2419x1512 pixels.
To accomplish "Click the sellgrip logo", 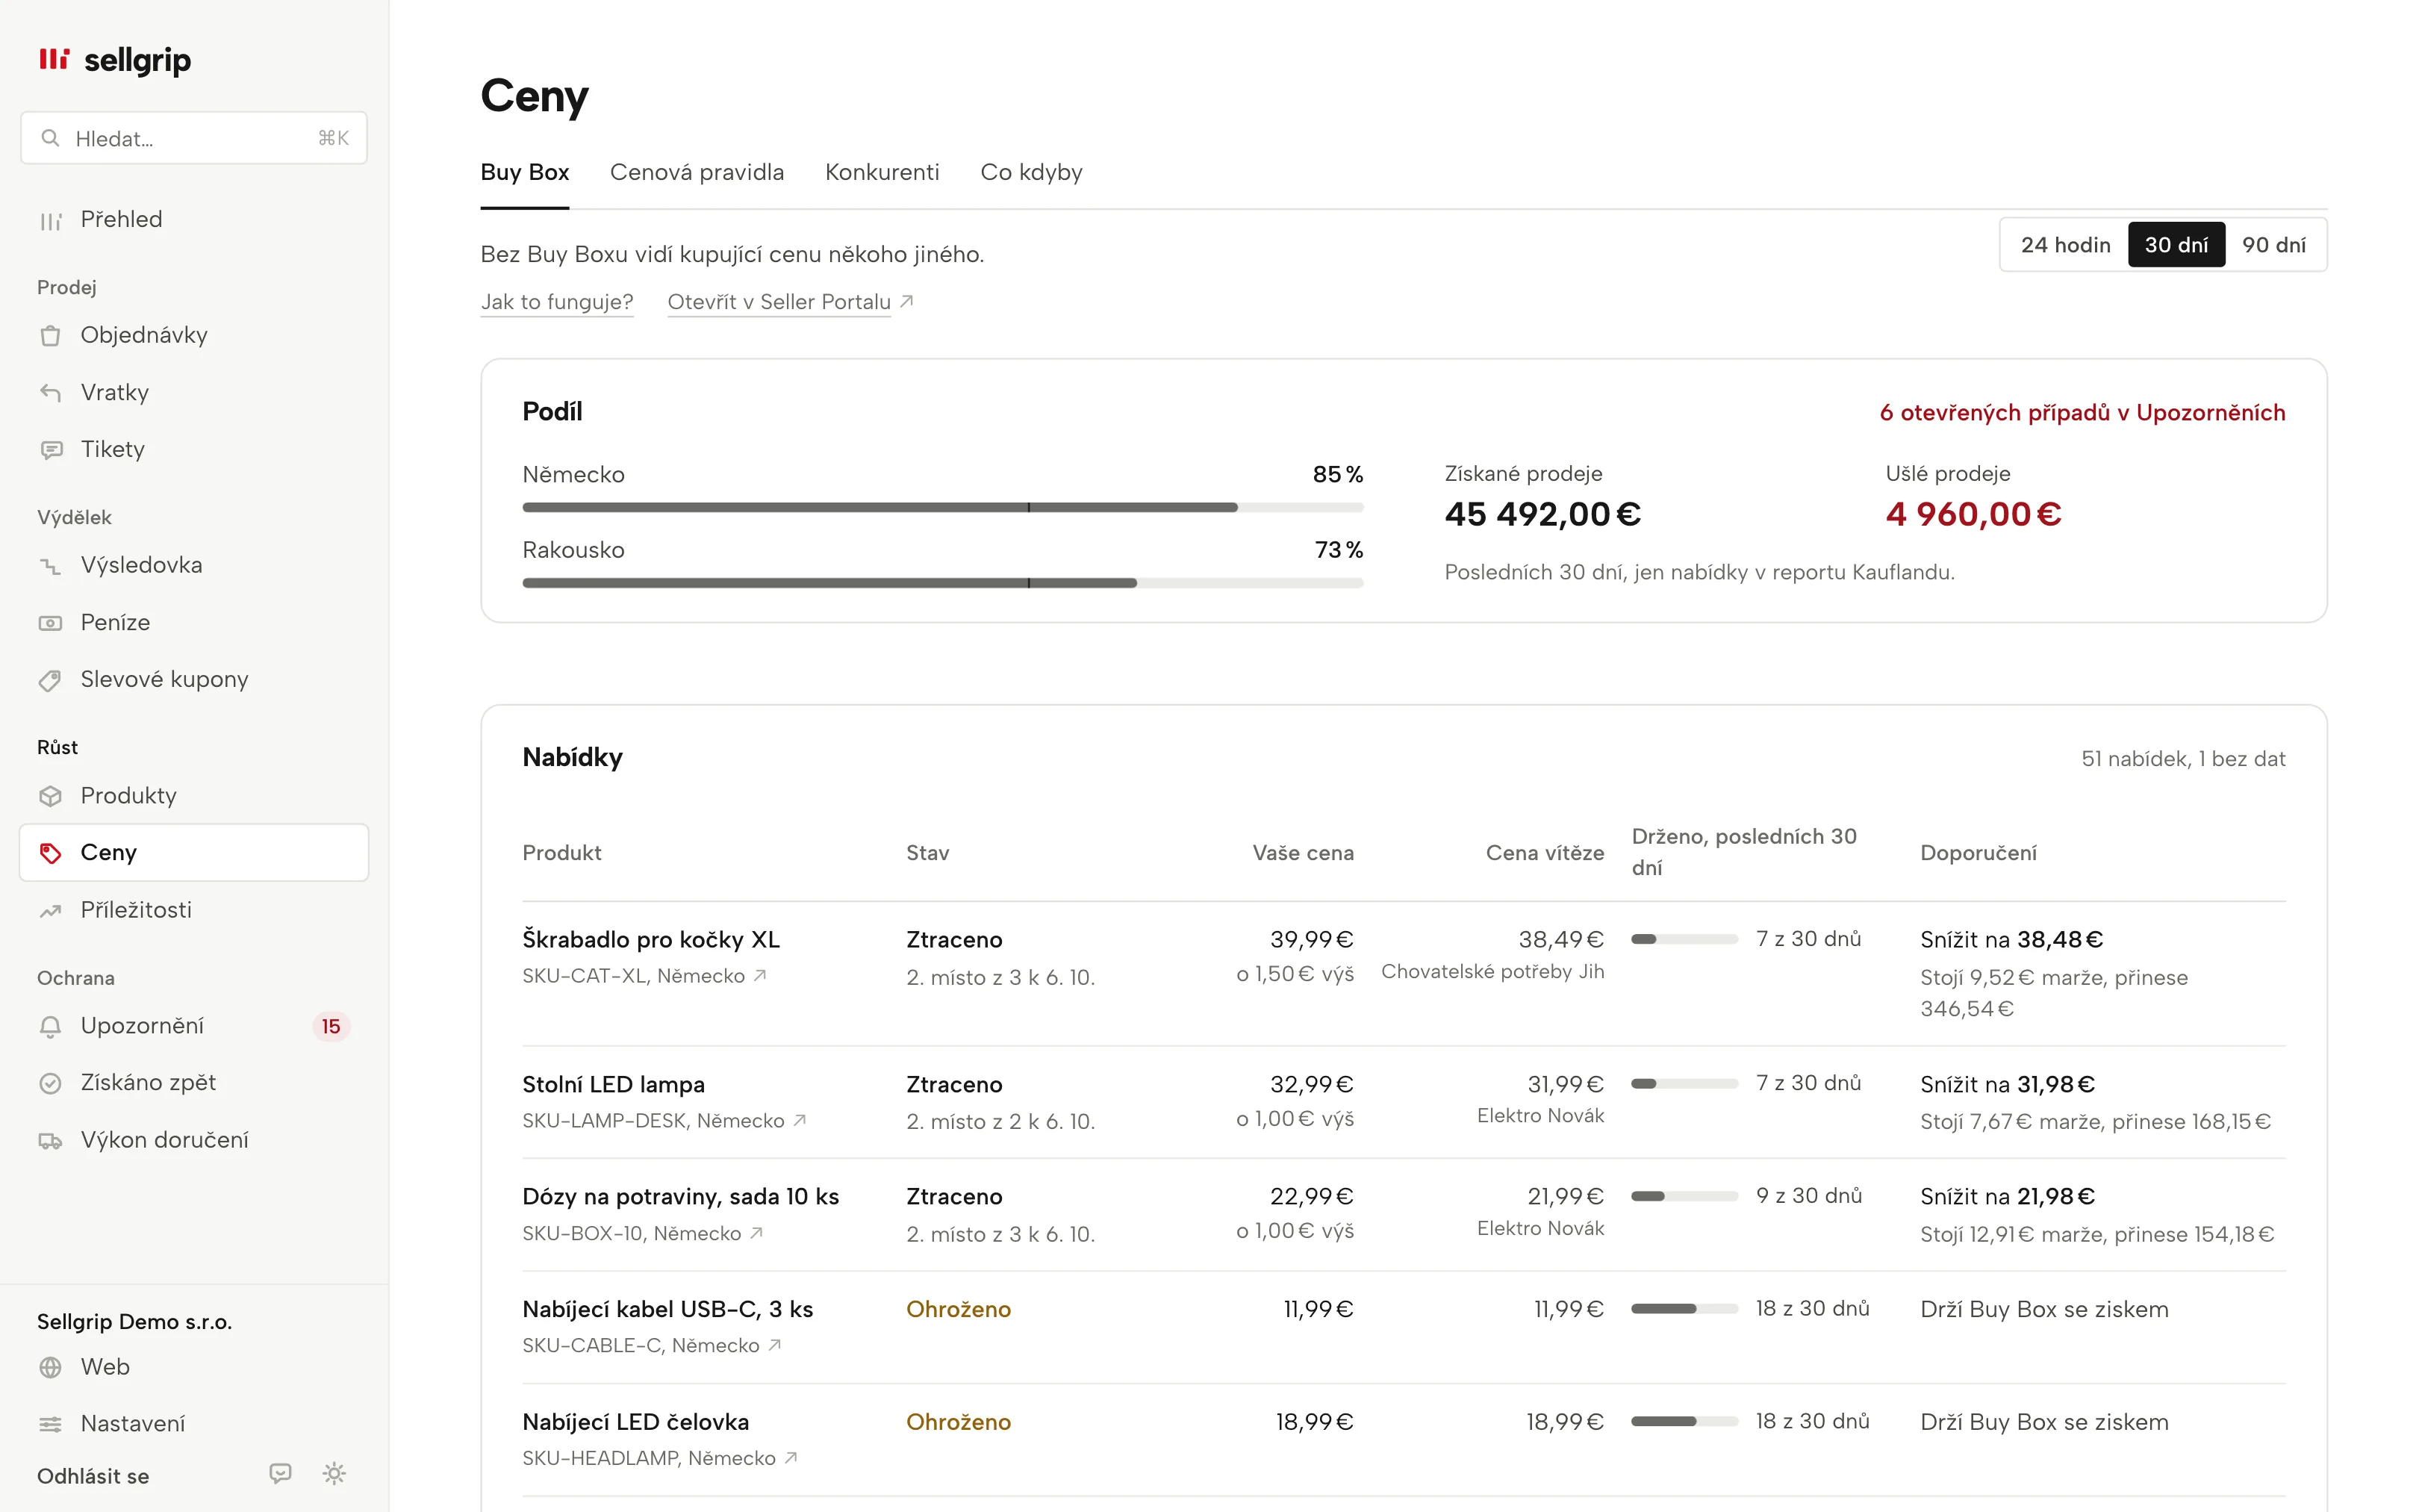I will pyautogui.click(x=115, y=60).
